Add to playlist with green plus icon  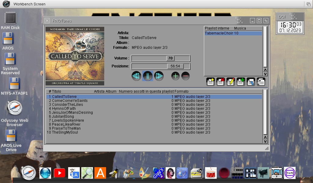[241, 81]
